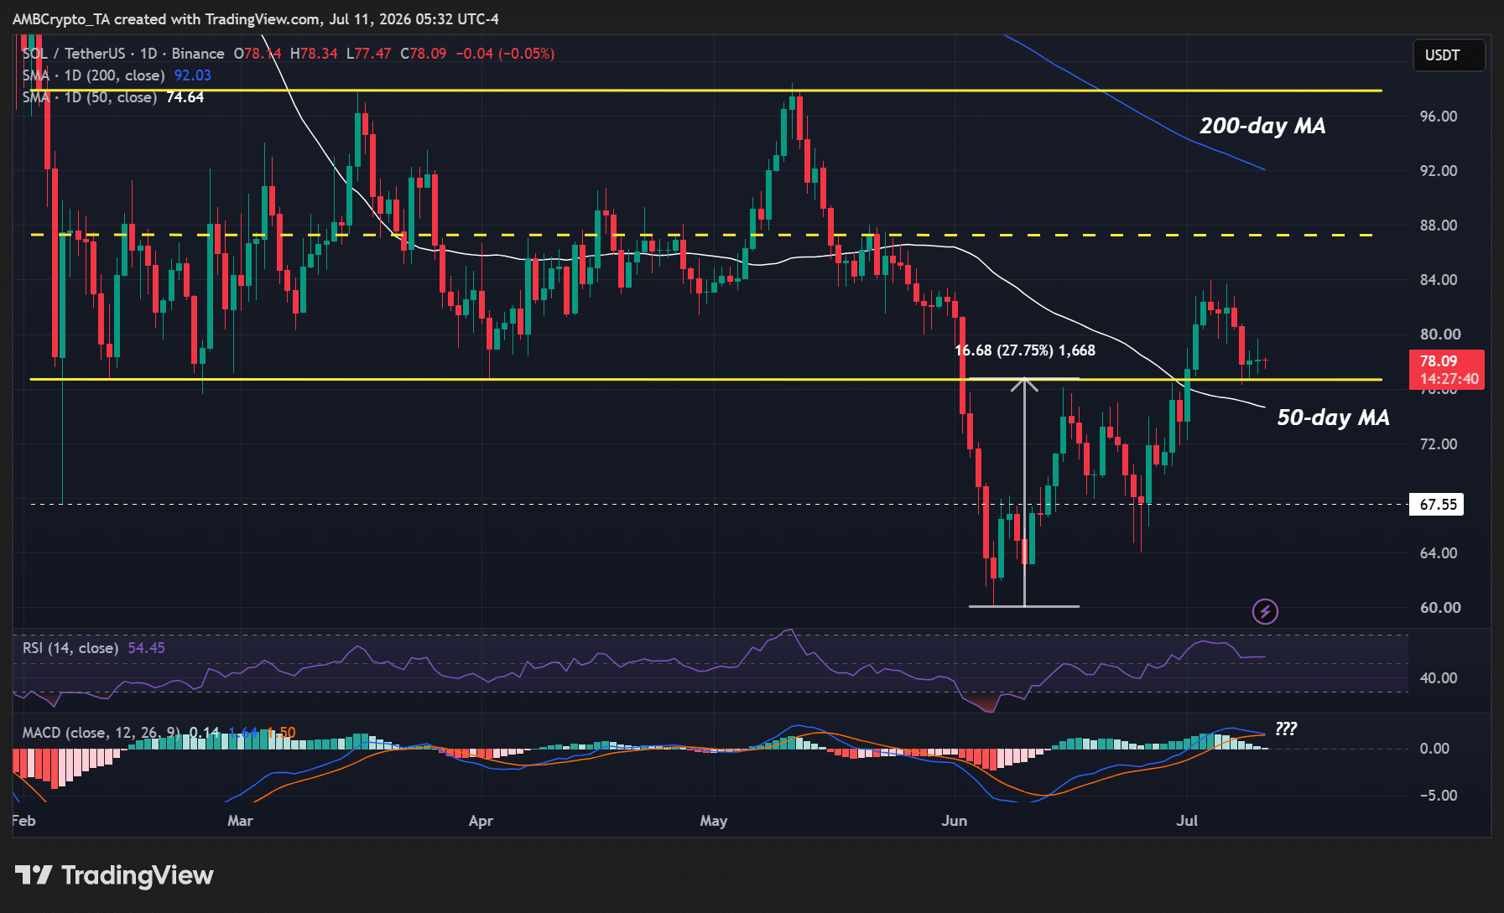
Task: Click the Apr marker on time axis
Action: pos(481,821)
